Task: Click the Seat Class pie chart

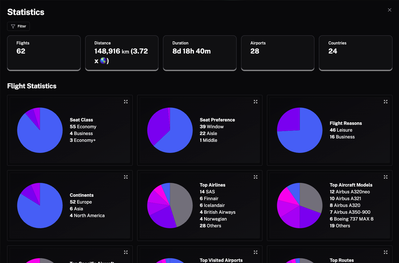Action: [40, 130]
